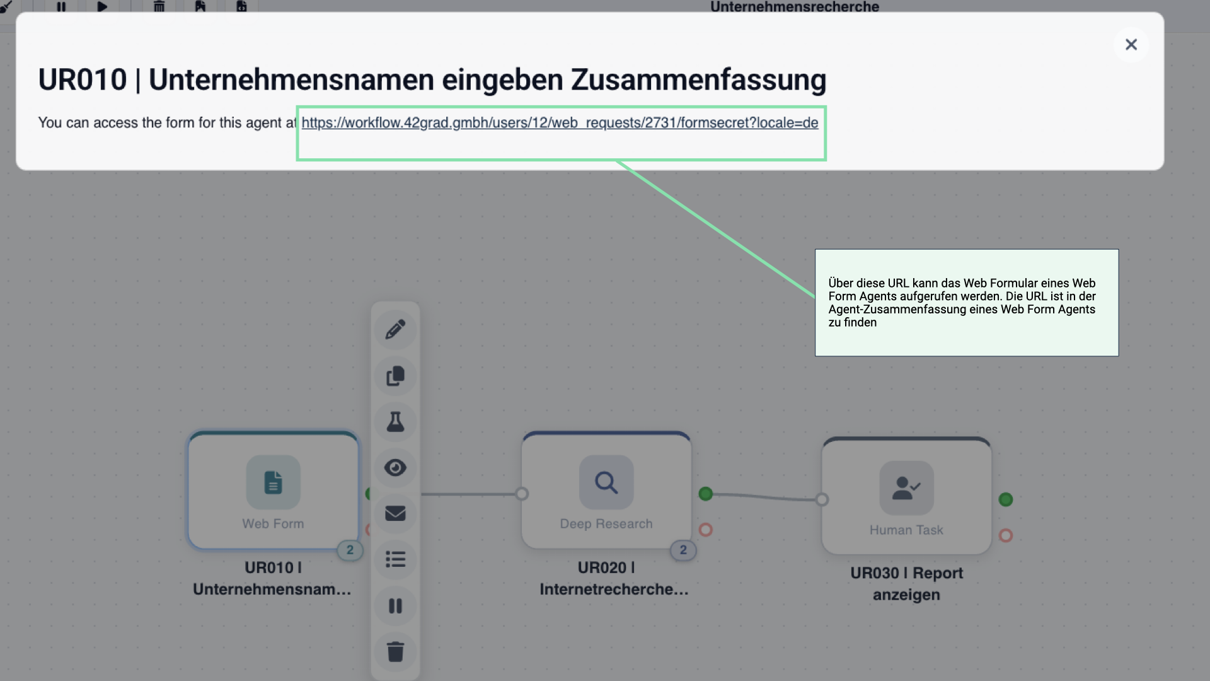Select the pencil edit icon
This screenshot has width=1210, height=681.
coord(395,329)
